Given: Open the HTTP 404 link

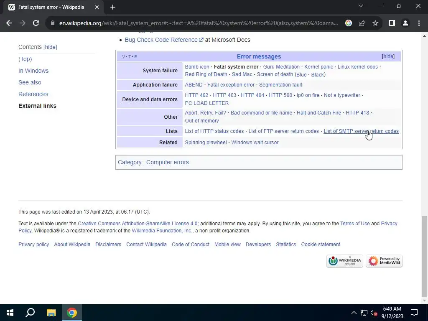Looking at the screenshot, I should coord(252,95).
